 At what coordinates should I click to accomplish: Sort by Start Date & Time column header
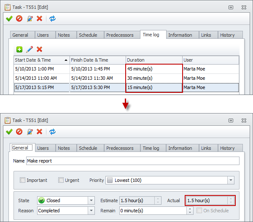tap(42, 60)
